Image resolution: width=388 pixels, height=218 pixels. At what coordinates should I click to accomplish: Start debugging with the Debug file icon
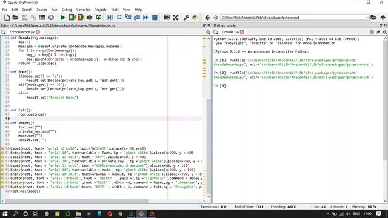[x=110, y=18]
